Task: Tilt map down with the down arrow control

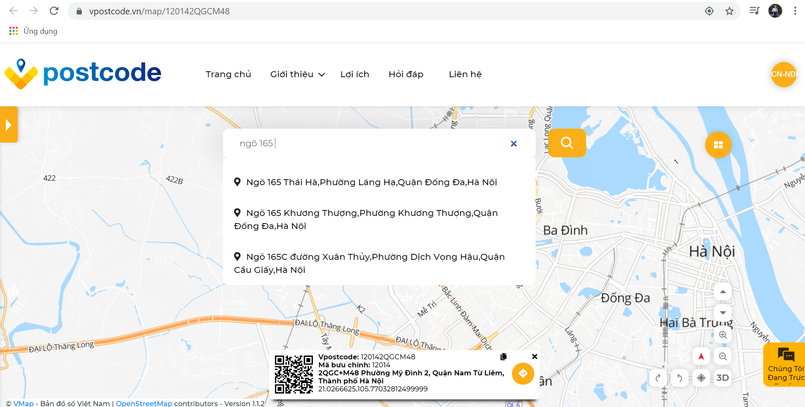Action: 723,313
